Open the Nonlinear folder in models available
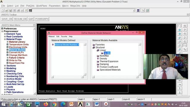The image size is (190, 107). (x=104, y=56)
